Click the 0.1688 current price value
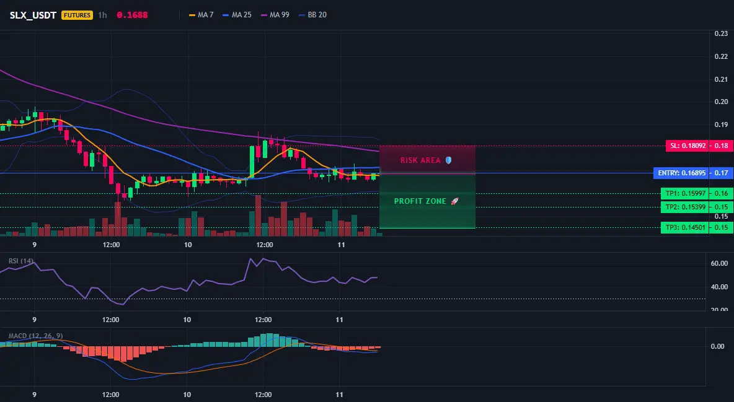The height and width of the screenshot is (402, 734). point(132,15)
